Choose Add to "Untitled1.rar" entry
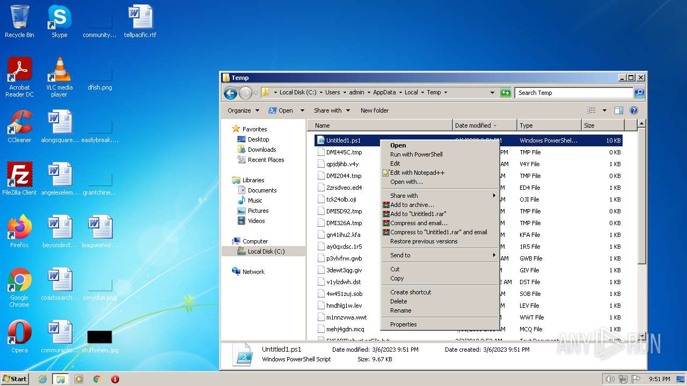This screenshot has height=386, width=687. coord(440,214)
